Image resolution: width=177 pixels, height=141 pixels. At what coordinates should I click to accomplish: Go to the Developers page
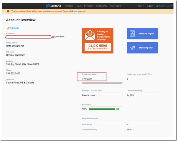point(89,6)
